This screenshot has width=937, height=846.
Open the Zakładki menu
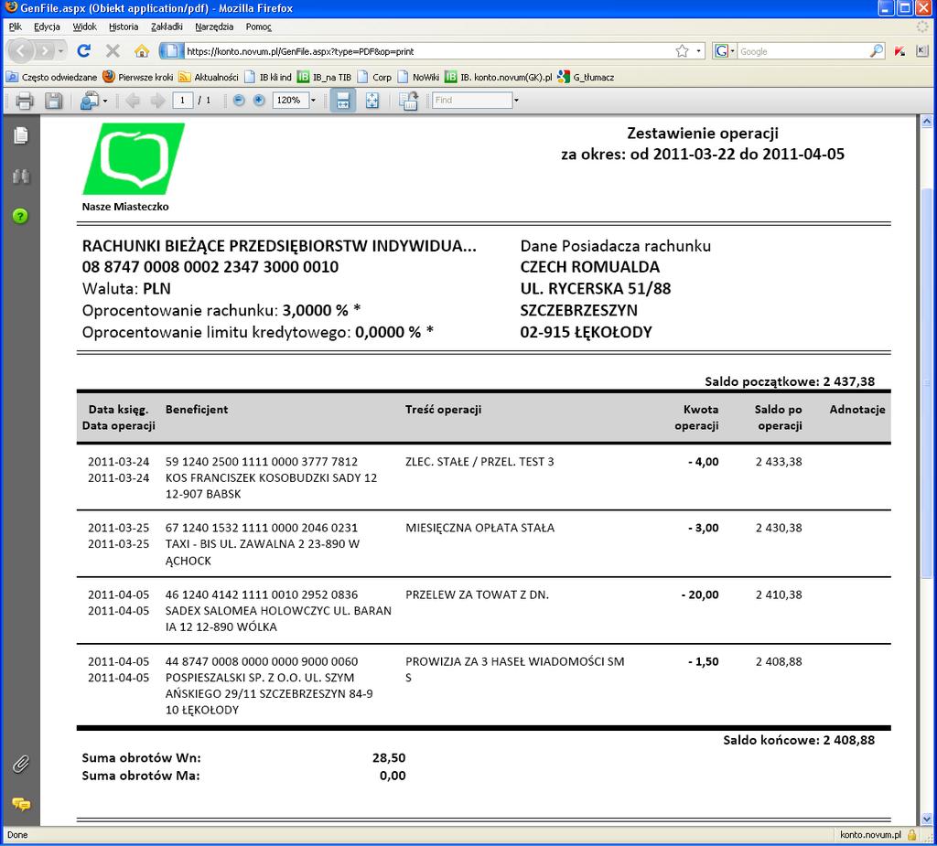(x=167, y=27)
